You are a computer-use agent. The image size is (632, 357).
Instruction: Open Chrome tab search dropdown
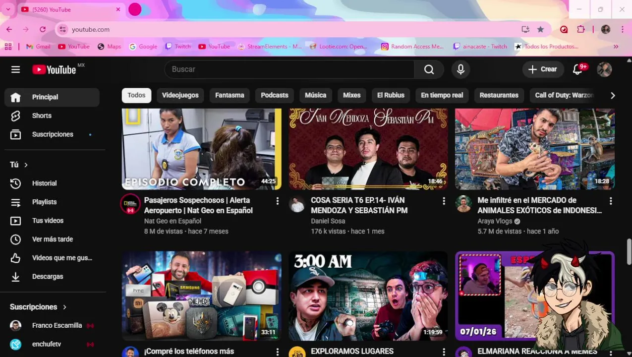tap(8, 9)
